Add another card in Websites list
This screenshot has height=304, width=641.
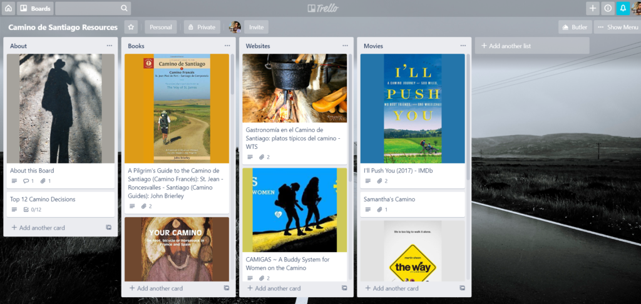click(x=274, y=288)
